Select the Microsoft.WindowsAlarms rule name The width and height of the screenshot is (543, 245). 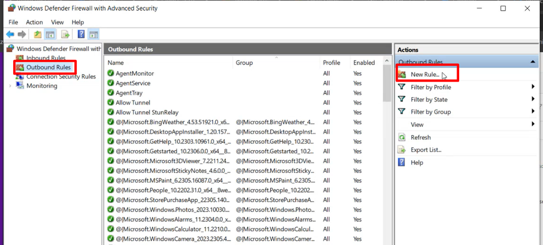tap(173, 219)
